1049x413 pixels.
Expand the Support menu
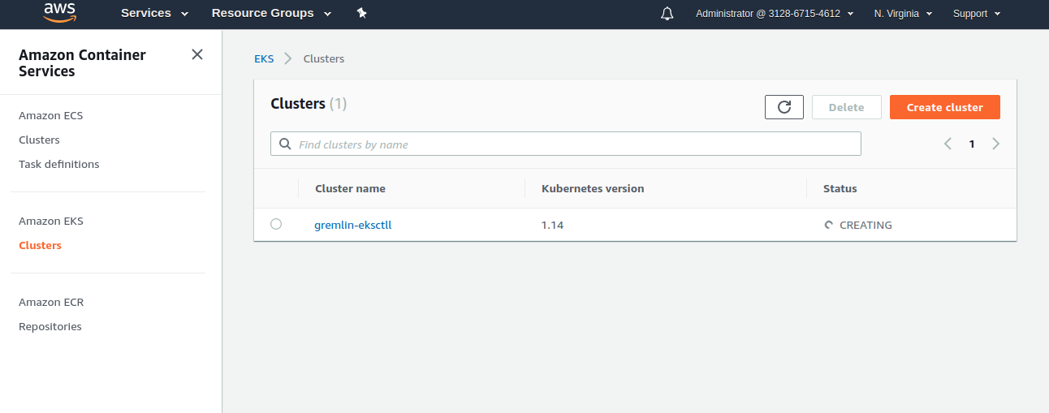977,14
